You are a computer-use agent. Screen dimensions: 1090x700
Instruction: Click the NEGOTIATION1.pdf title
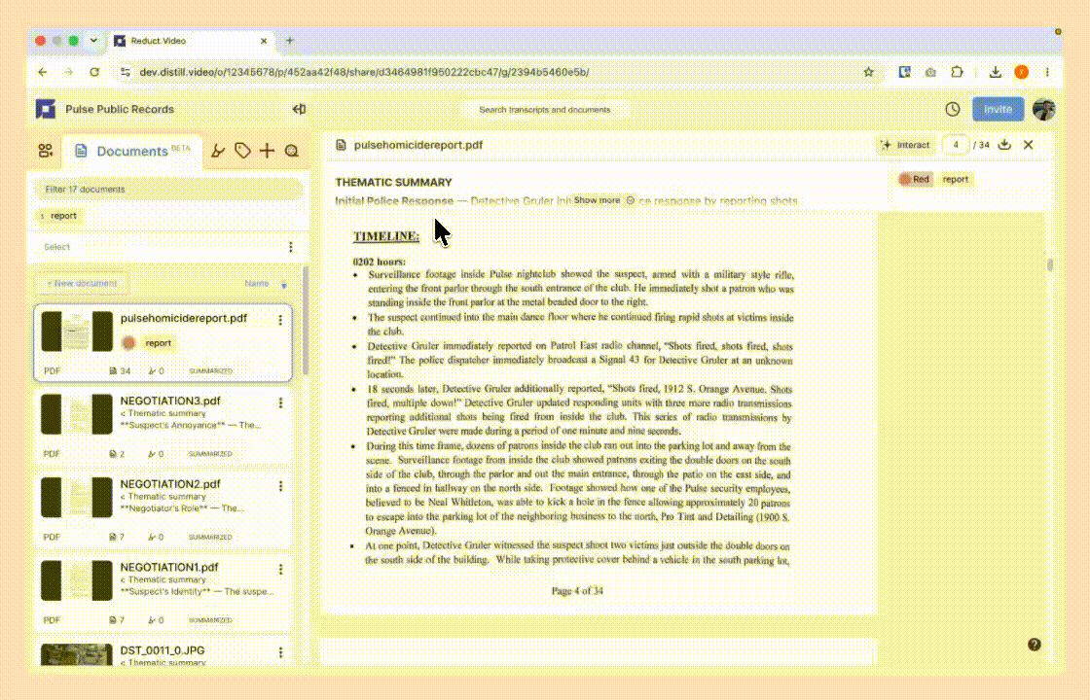(169, 568)
